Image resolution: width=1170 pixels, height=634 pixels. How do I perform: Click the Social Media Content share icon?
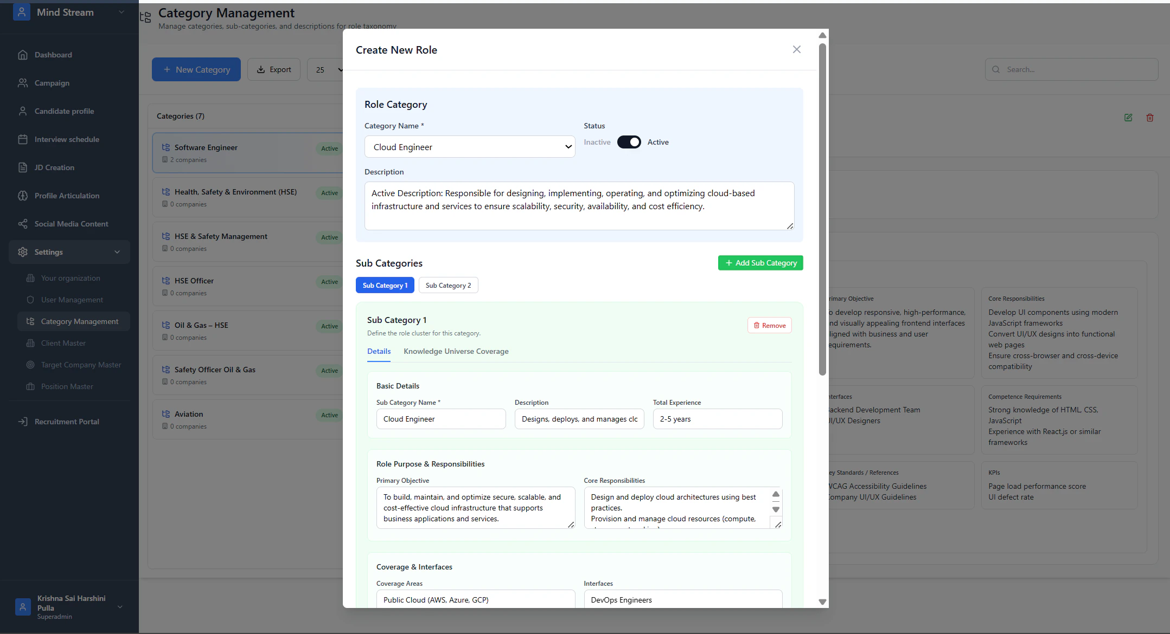pyautogui.click(x=23, y=224)
